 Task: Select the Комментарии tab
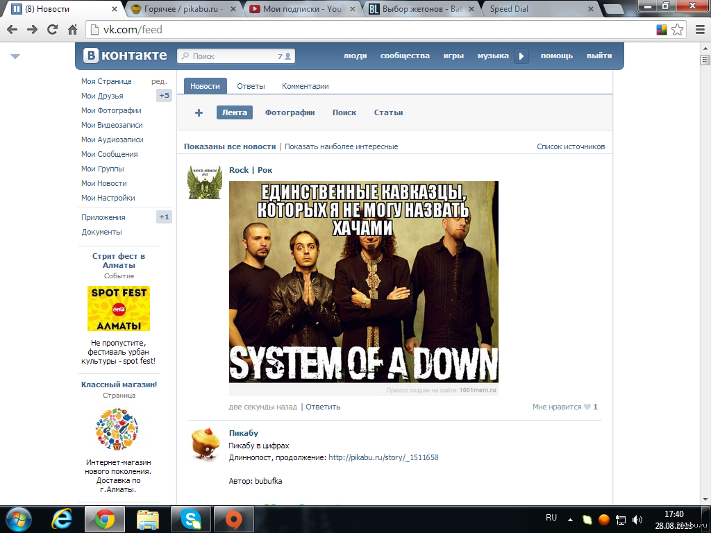click(306, 86)
